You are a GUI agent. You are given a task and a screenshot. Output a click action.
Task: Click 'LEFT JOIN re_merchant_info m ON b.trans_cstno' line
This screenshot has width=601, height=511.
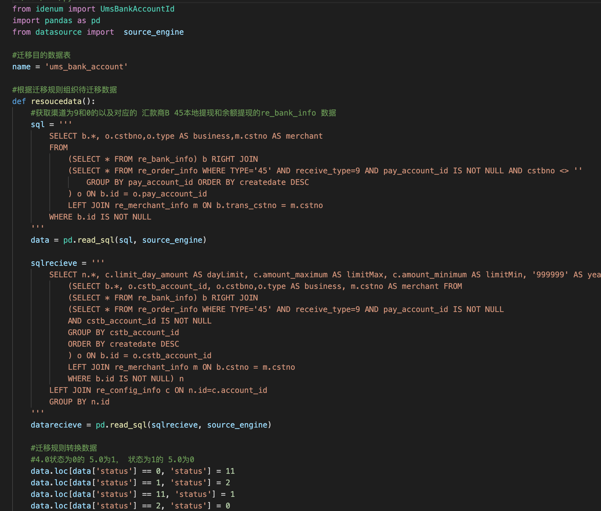click(x=195, y=205)
